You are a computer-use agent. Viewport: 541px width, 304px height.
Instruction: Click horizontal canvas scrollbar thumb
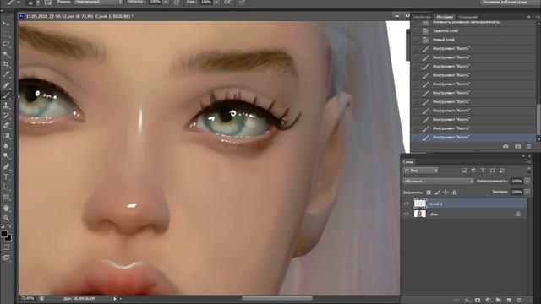click(x=277, y=298)
